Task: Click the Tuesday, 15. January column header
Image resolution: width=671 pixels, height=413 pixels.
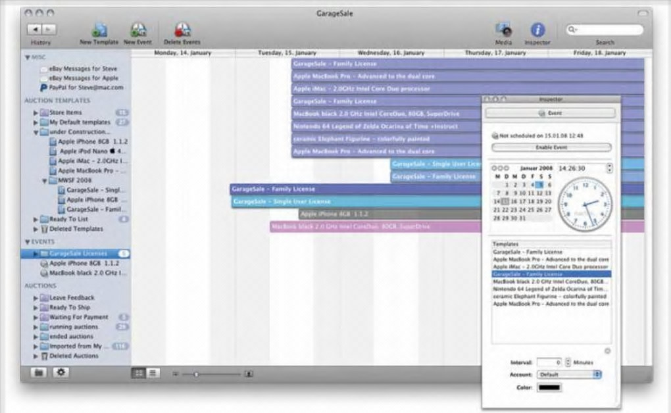Action: pos(287,53)
